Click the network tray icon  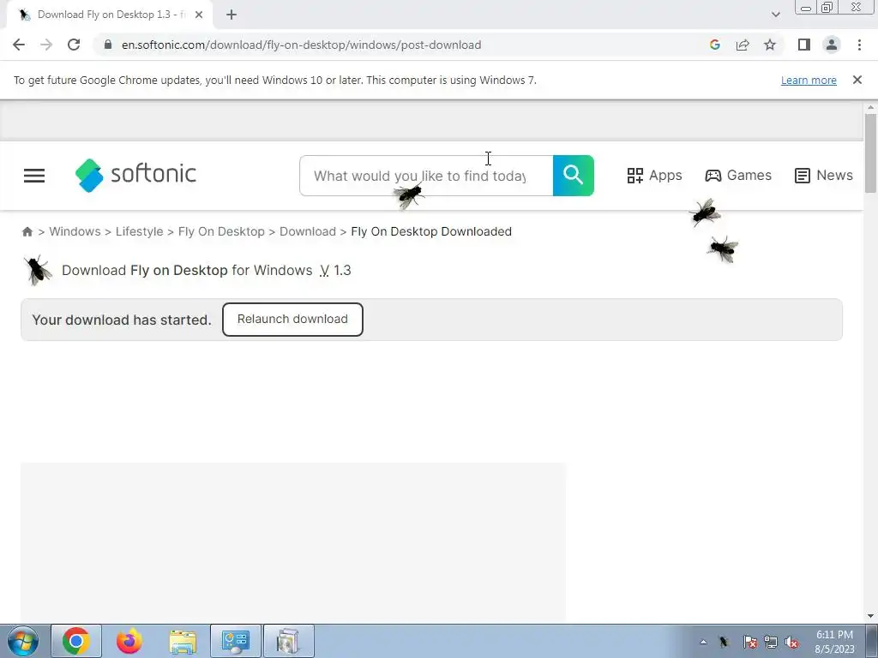click(771, 642)
